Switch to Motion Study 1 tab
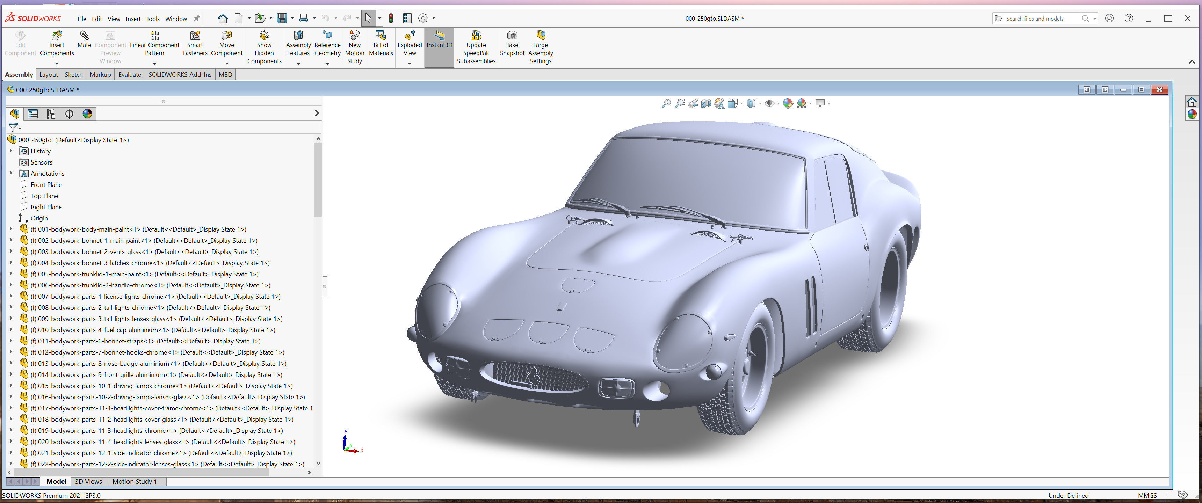 [135, 482]
